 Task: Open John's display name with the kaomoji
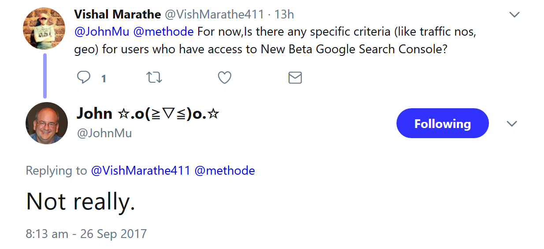(148, 114)
